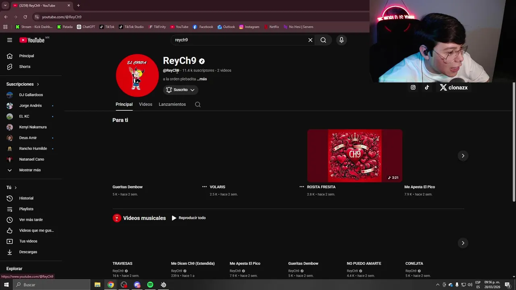Click the magnifier search button
Image resolution: width=516 pixels, height=290 pixels.
point(323,40)
